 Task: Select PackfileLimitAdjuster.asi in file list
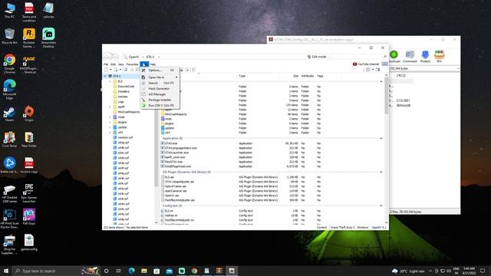tap(177, 200)
